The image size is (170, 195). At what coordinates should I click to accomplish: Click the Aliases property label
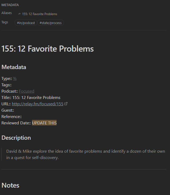(x=7, y=13)
